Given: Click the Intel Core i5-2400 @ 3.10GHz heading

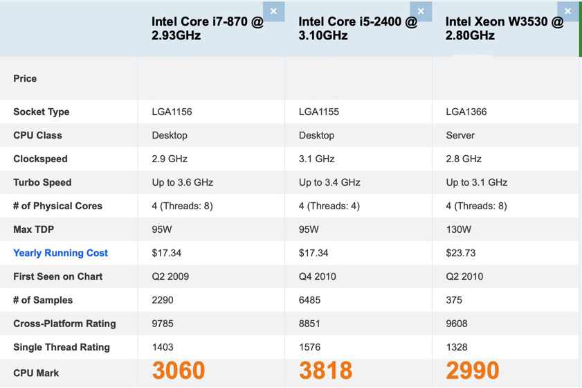Looking at the screenshot, I should tap(358, 28).
